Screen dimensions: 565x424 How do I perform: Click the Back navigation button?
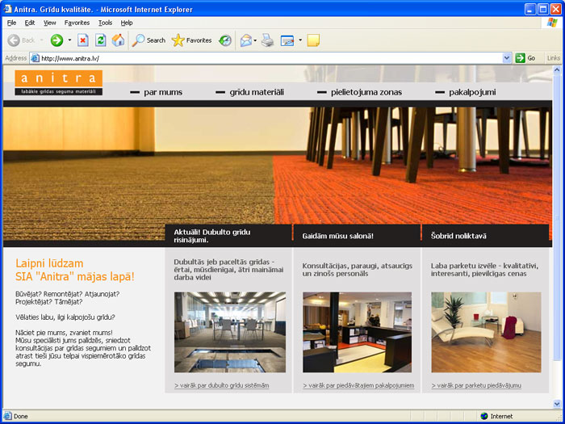[21, 40]
